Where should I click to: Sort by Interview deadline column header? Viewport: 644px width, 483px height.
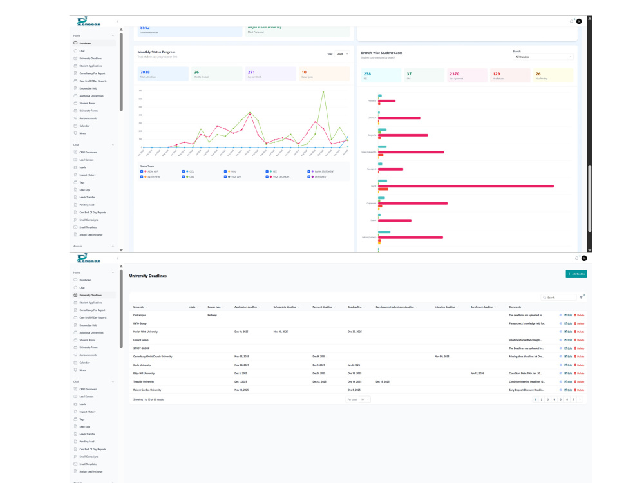tap(446, 307)
